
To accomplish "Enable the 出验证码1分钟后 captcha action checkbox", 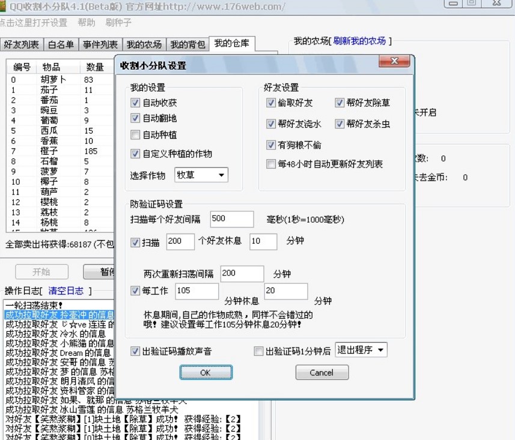I will tap(259, 351).
